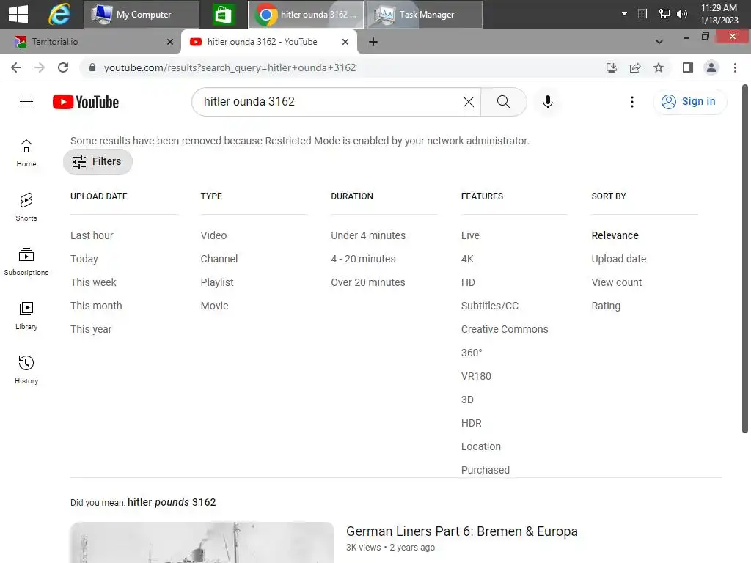Filter by Last hour
Viewport: 751px width, 563px height.
(x=92, y=235)
